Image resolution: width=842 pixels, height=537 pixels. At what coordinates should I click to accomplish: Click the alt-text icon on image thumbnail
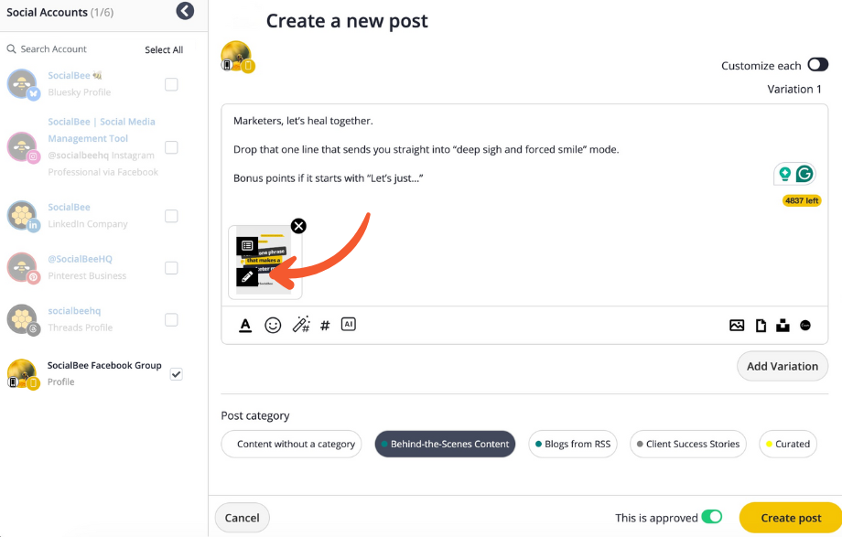coord(247,245)
